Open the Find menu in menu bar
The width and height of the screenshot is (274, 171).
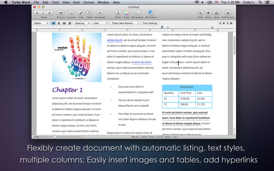pos(55,2)
